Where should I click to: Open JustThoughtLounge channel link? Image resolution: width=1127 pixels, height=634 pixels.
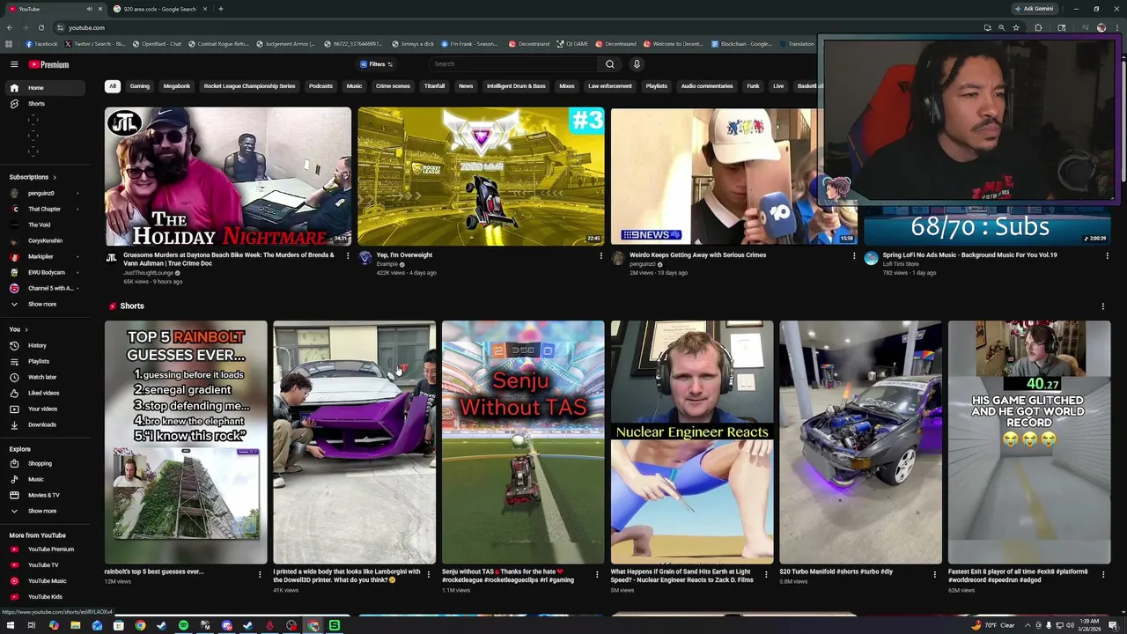point(148,273)
